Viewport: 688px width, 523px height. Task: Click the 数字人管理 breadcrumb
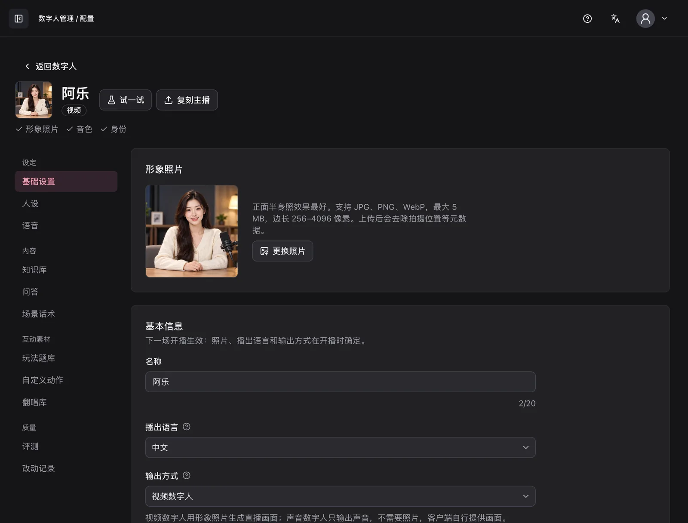[x=56, y=18]
